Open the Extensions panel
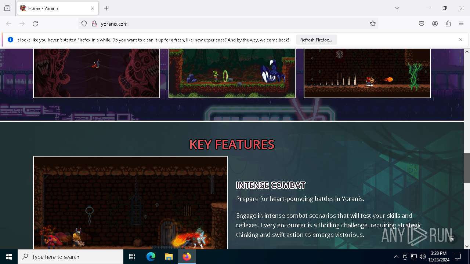This screenshot has height=264, width=470. click(448, 24)
